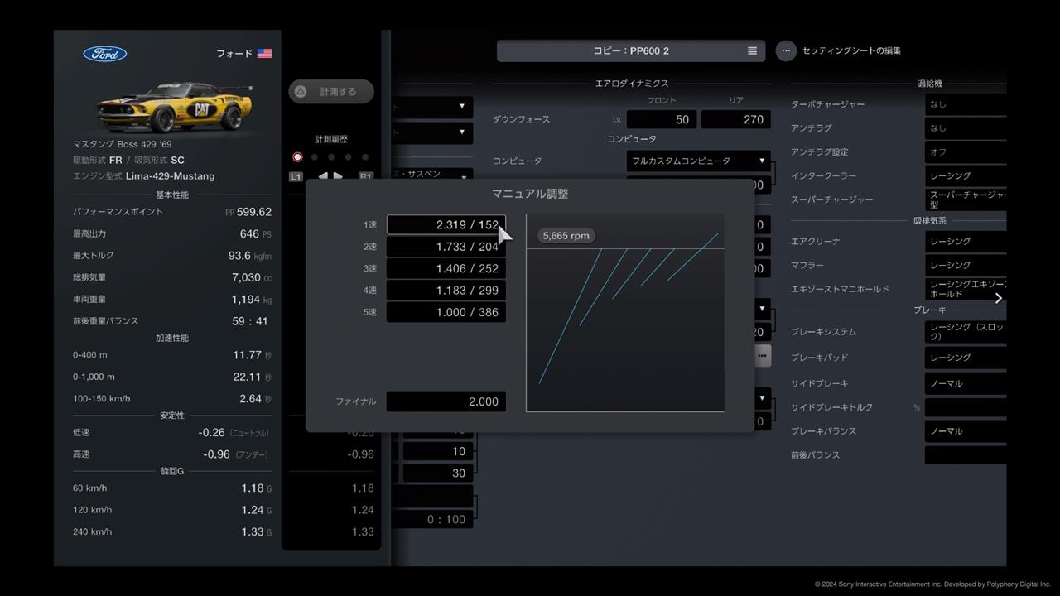The image size is (1060, 596).
Task: Edit the front downforce value 50
Action: point(662,119)
